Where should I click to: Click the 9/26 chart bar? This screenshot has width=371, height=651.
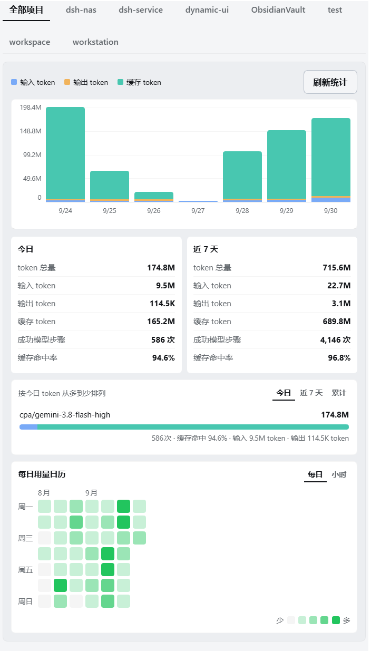tap(154, 197)
